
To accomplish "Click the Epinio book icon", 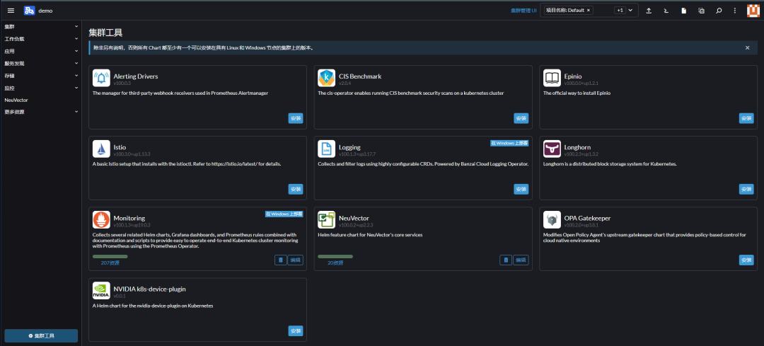I will point(552,78).
